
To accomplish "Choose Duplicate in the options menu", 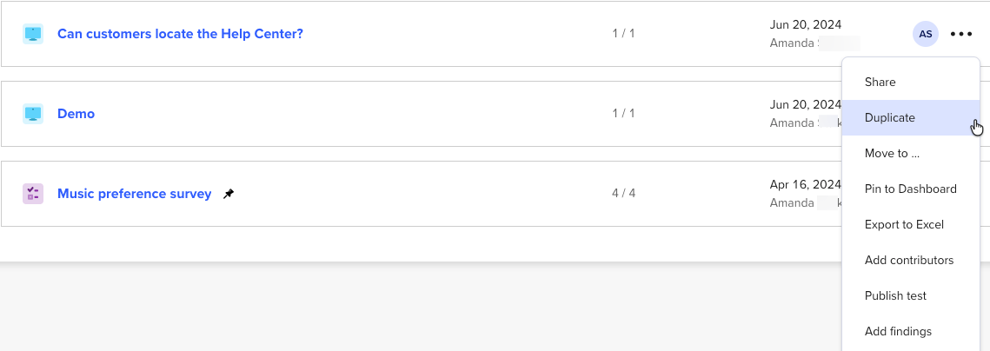I will tap(889, 117).
